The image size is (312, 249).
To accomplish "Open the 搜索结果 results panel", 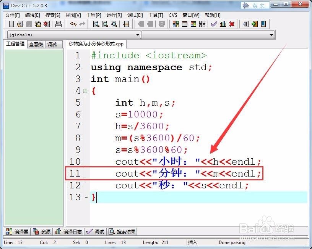I will tap(125, 231).
